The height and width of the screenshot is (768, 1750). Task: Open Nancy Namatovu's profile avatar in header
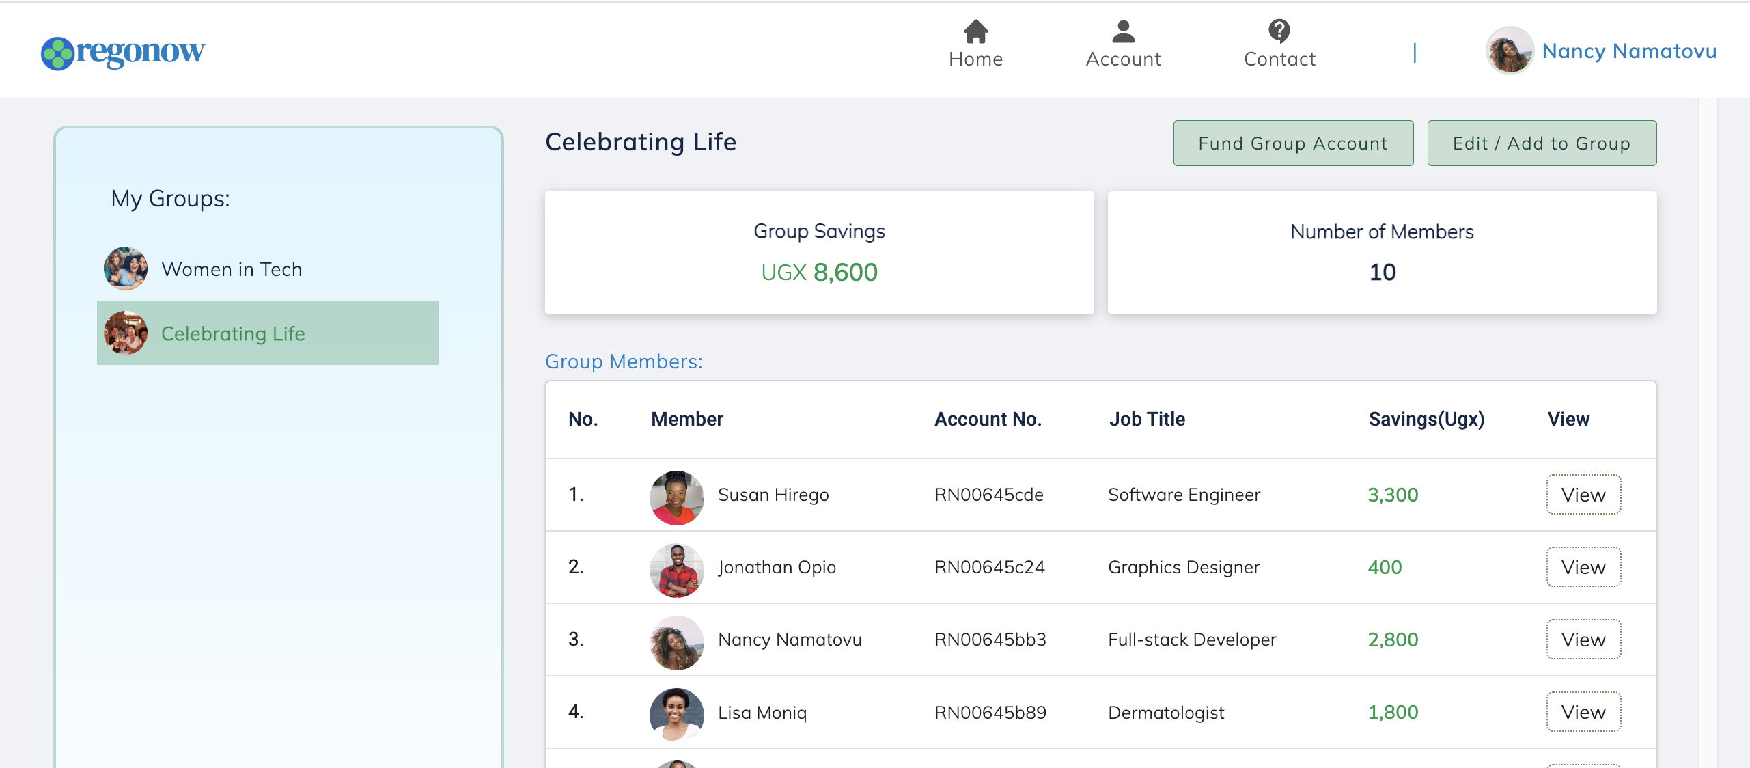1510,51
